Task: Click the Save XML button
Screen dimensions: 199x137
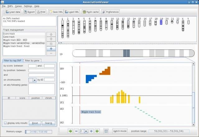Action: [x=56, y=12]
